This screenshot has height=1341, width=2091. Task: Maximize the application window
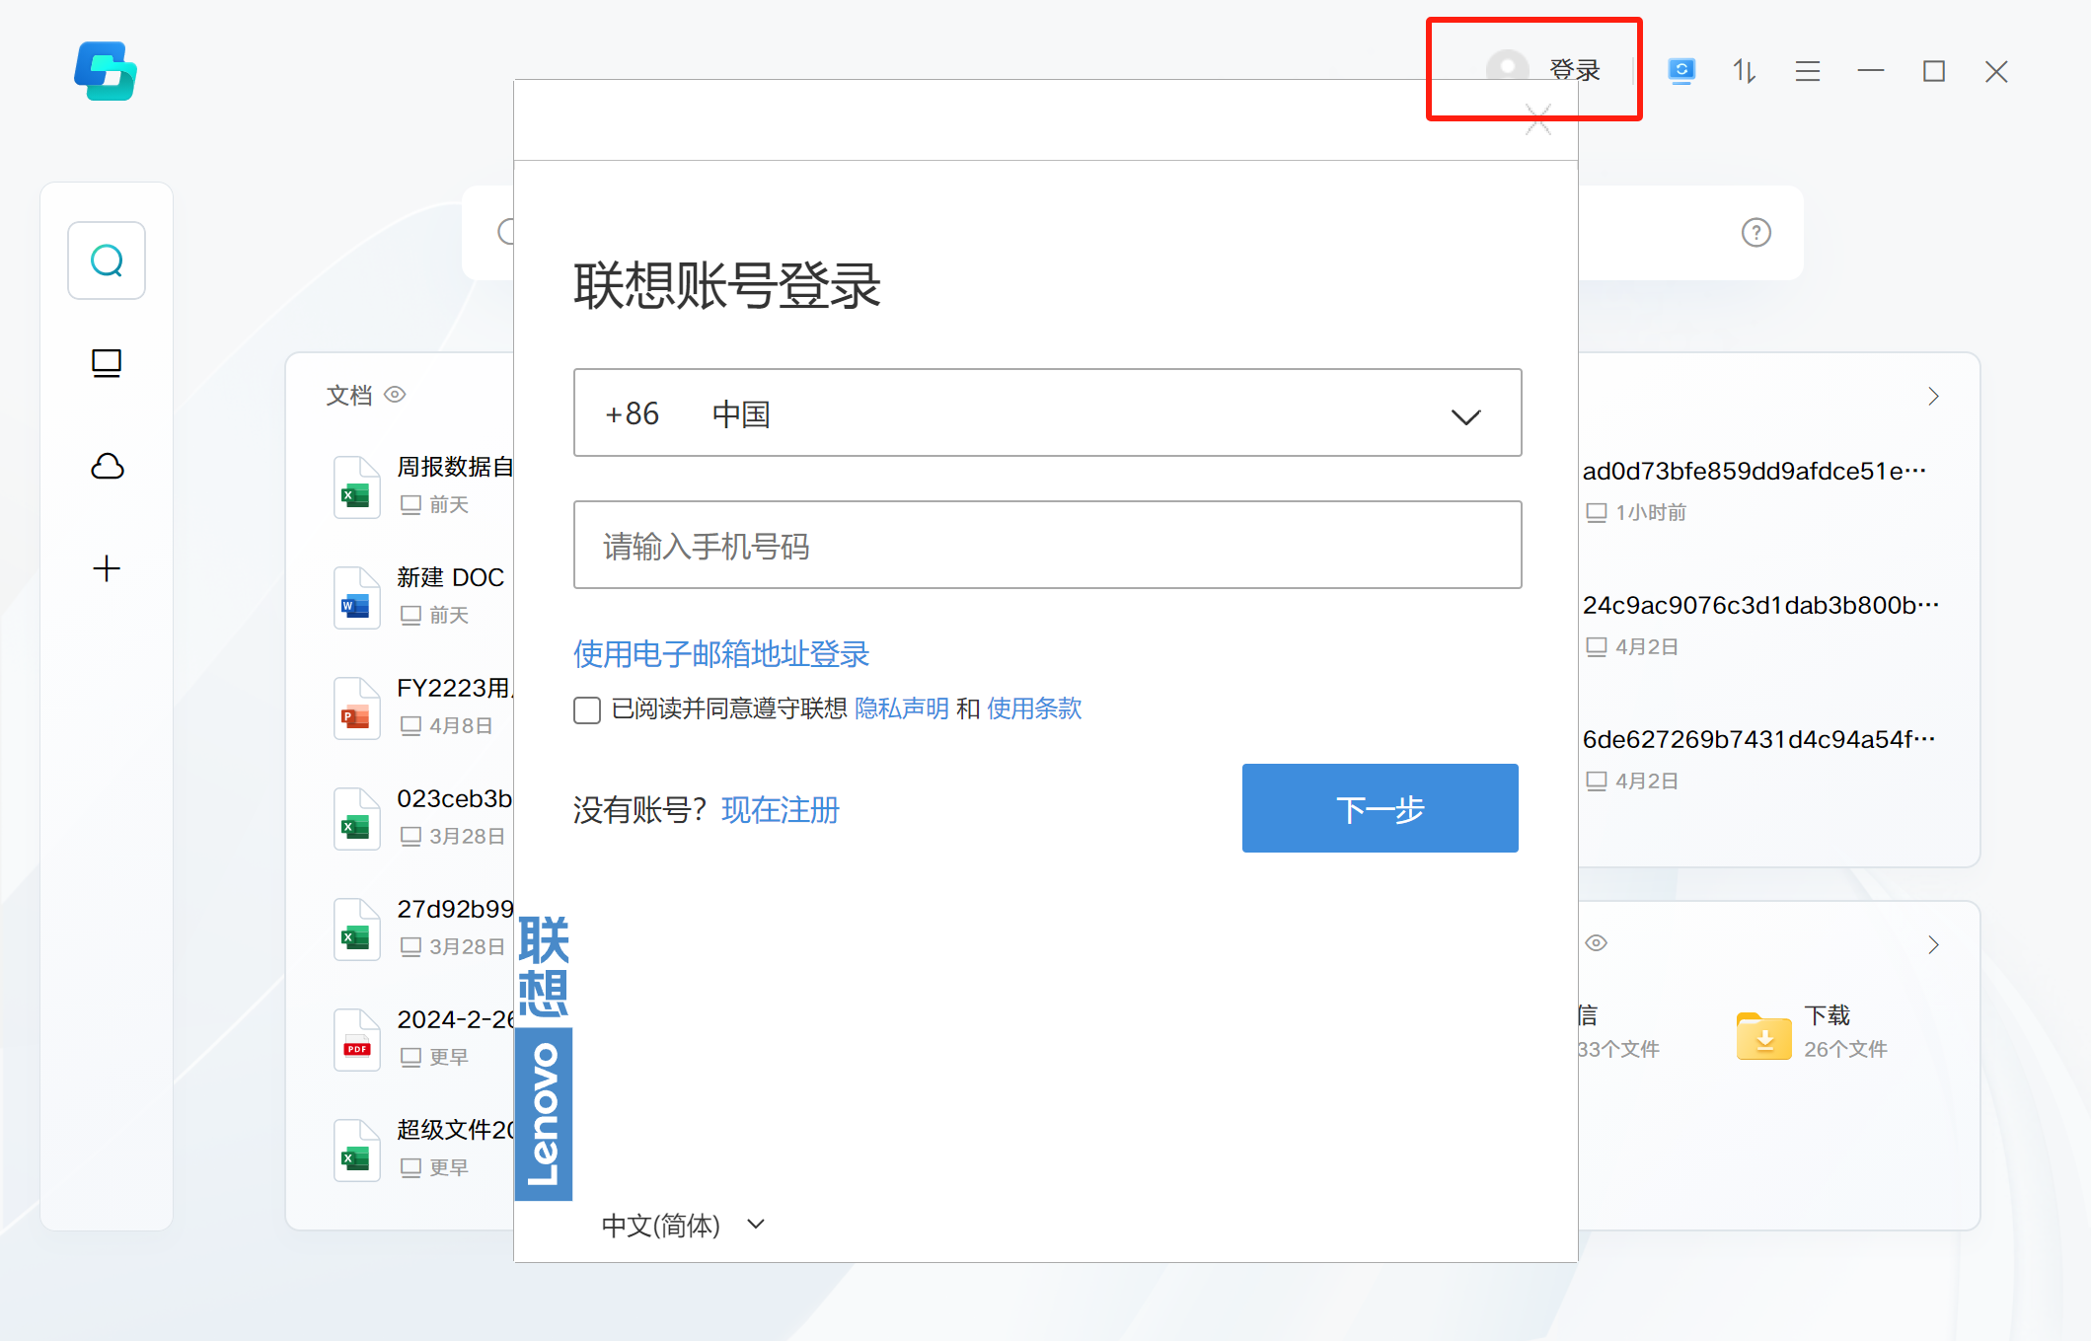click(x=1933, y=71)
